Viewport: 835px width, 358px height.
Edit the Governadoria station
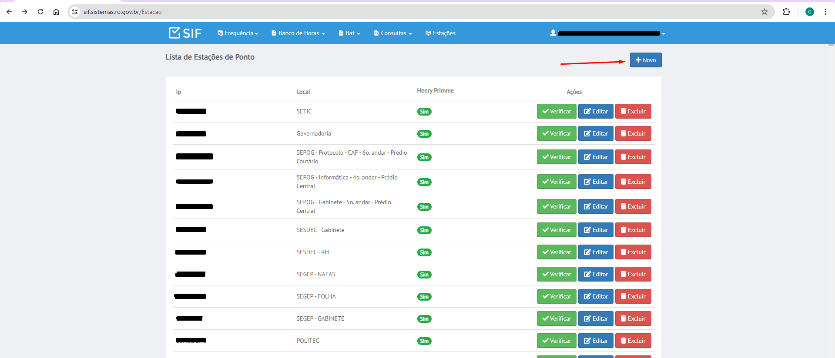(596, 133)
